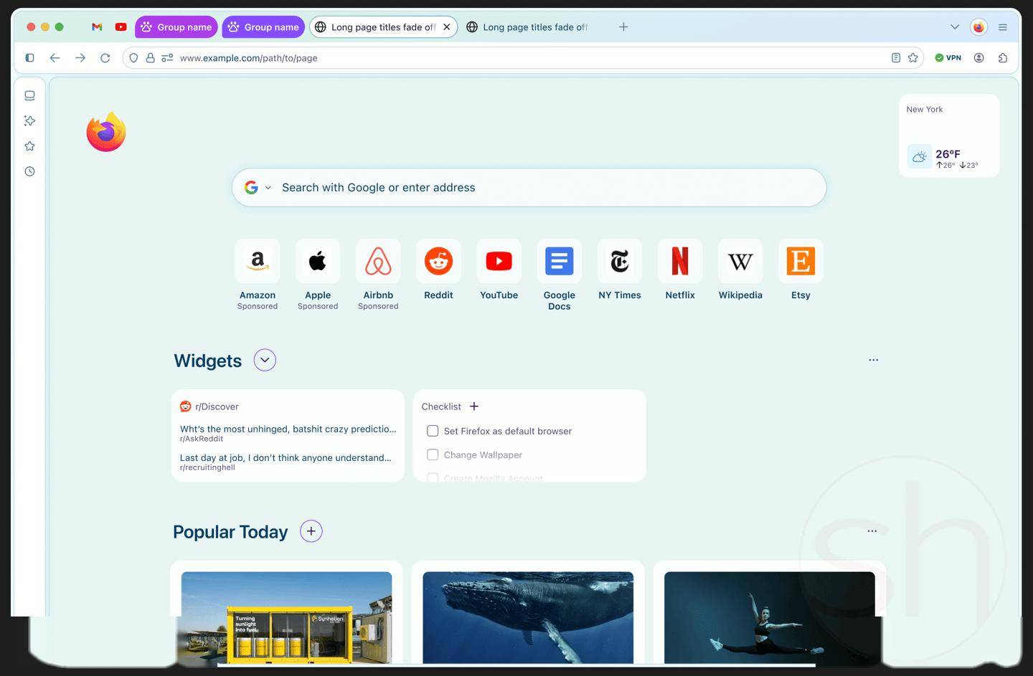Open the Google search engine dropdown
Viewport: 1033px width, 676px height.
[258, 188]
